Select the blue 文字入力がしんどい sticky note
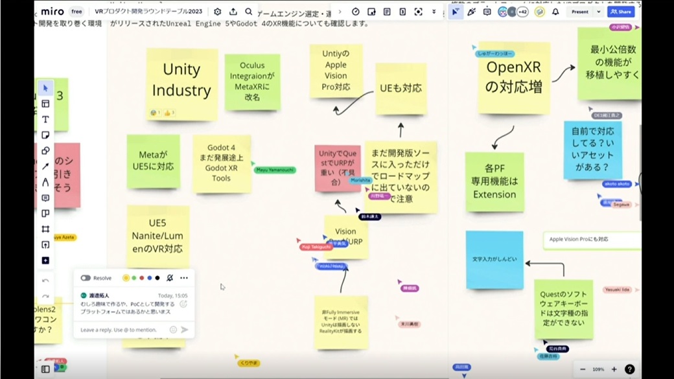The image size is (674, 379). pyautogui.click(x=494, y=260)
